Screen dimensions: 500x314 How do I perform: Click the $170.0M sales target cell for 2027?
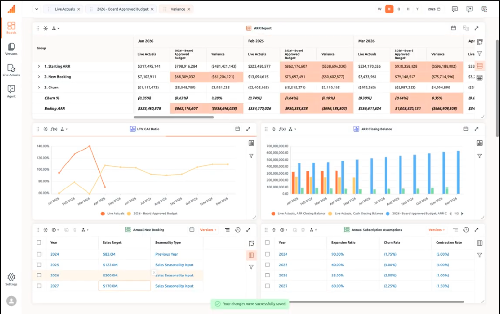pyautogui.click(x=125, y=286)
